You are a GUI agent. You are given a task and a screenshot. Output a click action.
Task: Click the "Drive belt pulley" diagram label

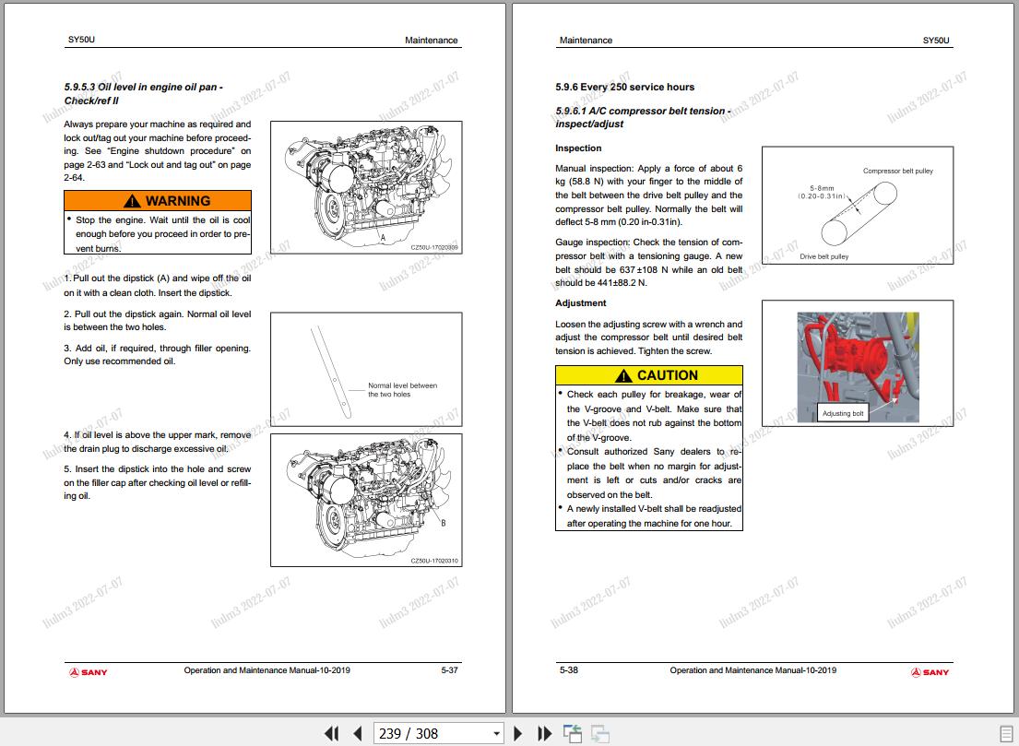click(x=824, y=256)
